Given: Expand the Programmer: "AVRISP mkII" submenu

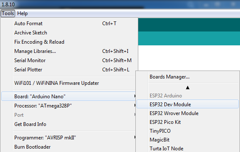Looking at the screenshot, I should click(x=69, y=138).
